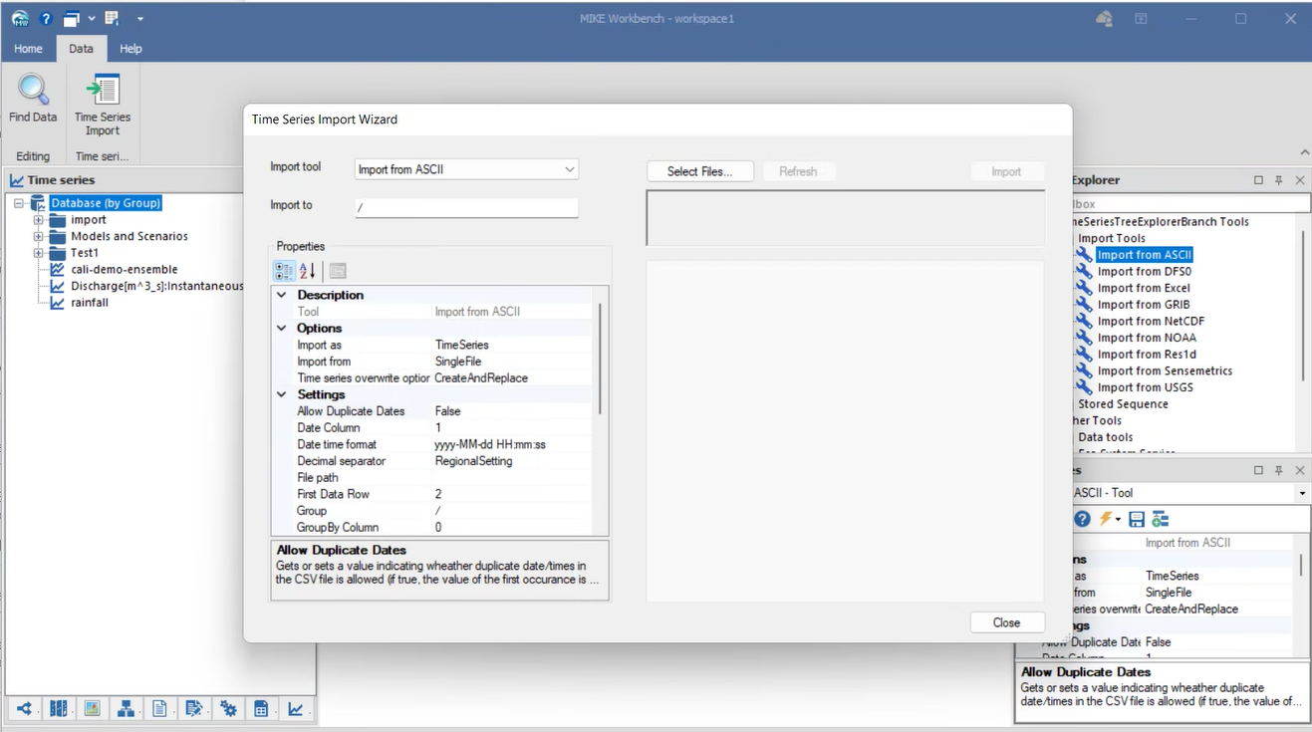Click the Import to path field
The height and width of the screenshot is (732, 1312).
pos(466,206)
